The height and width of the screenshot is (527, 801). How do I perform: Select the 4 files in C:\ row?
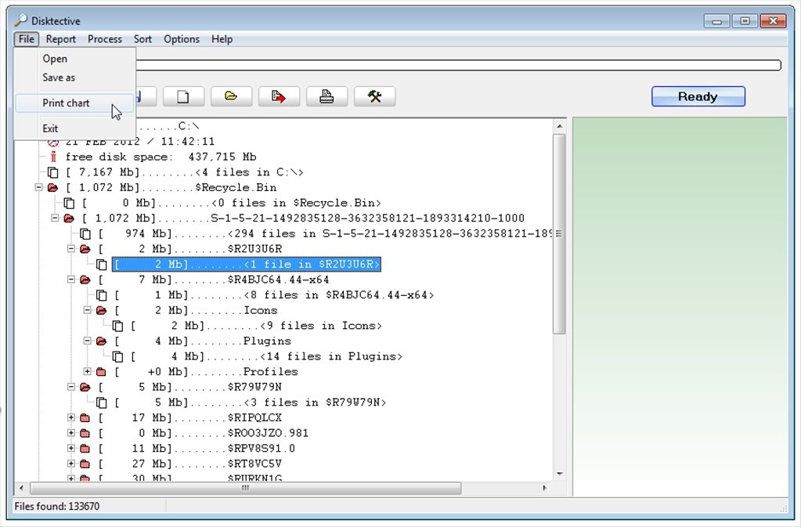(184, 172)
